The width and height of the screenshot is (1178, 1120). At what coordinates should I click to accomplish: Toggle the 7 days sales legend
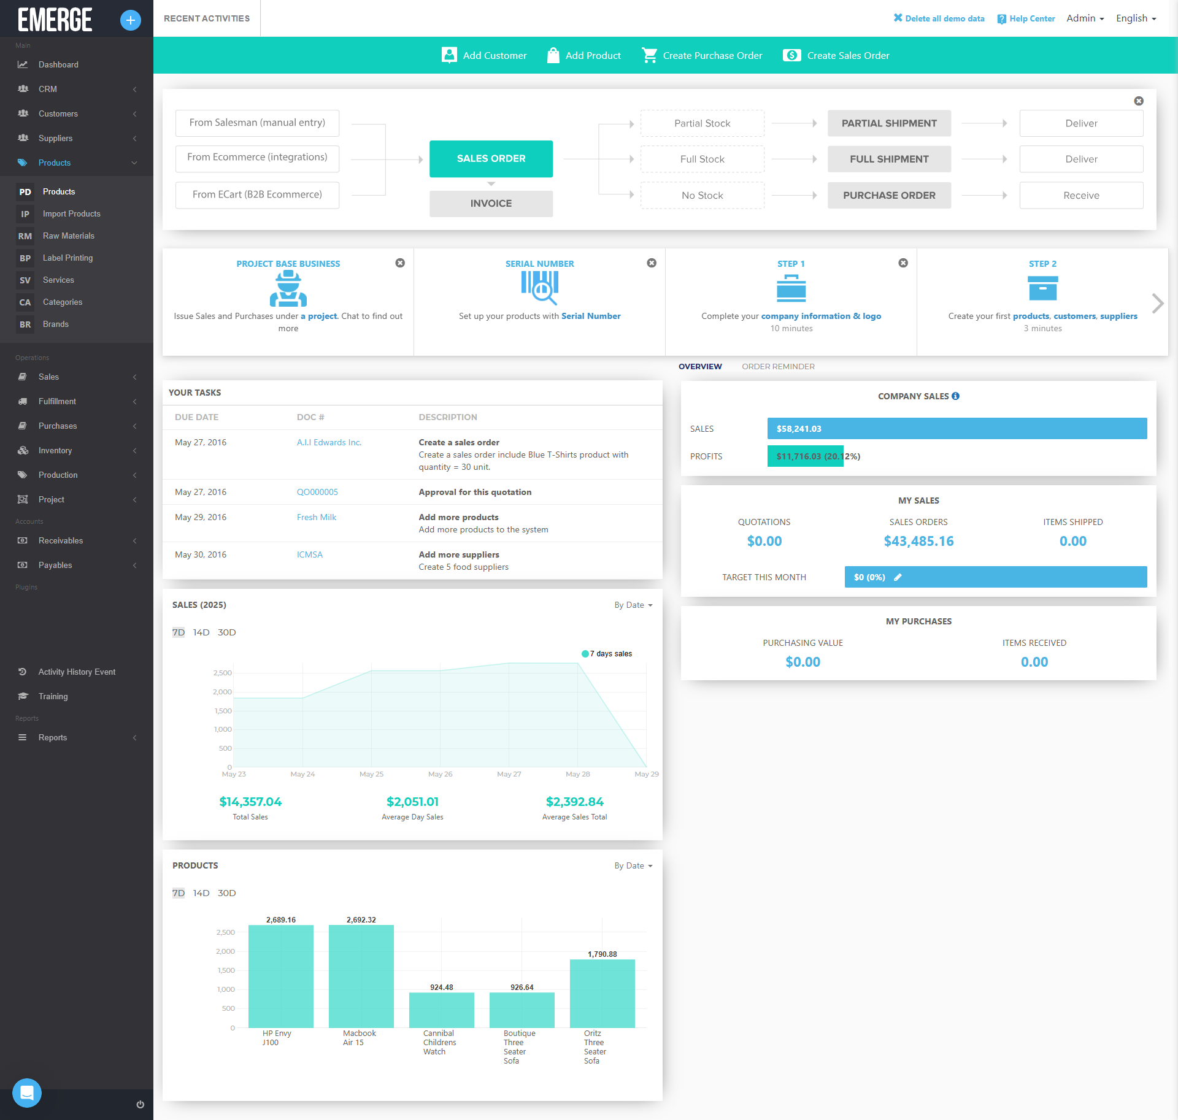(607, 654)
